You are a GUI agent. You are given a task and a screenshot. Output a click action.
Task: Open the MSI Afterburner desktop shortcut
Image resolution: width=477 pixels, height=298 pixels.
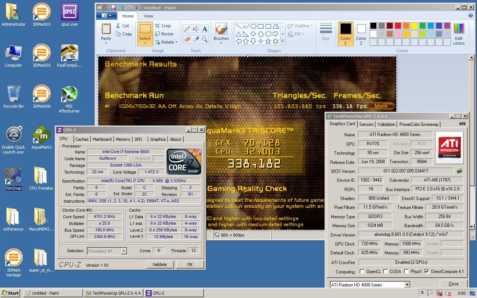(69, 99)
